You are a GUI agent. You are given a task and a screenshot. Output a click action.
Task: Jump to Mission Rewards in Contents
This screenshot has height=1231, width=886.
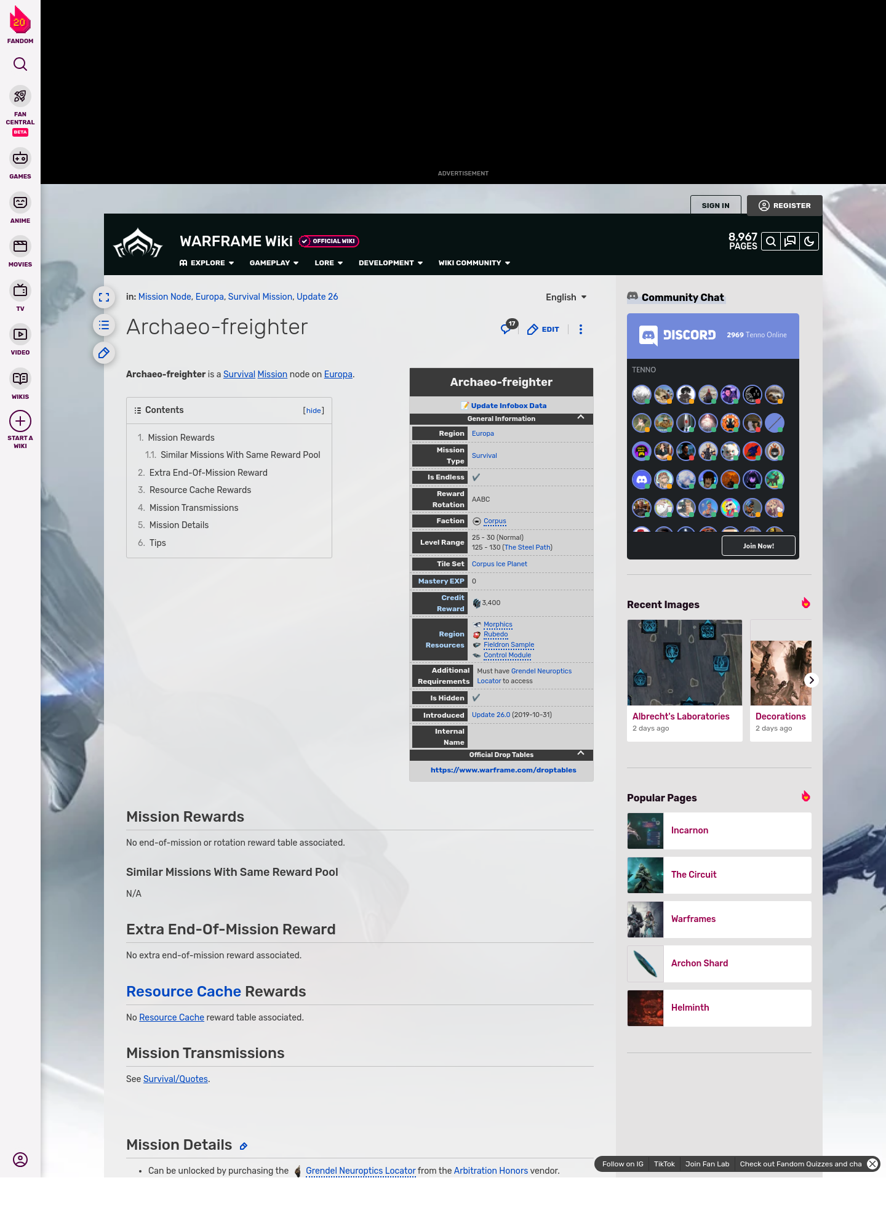(x=181, y=438)
